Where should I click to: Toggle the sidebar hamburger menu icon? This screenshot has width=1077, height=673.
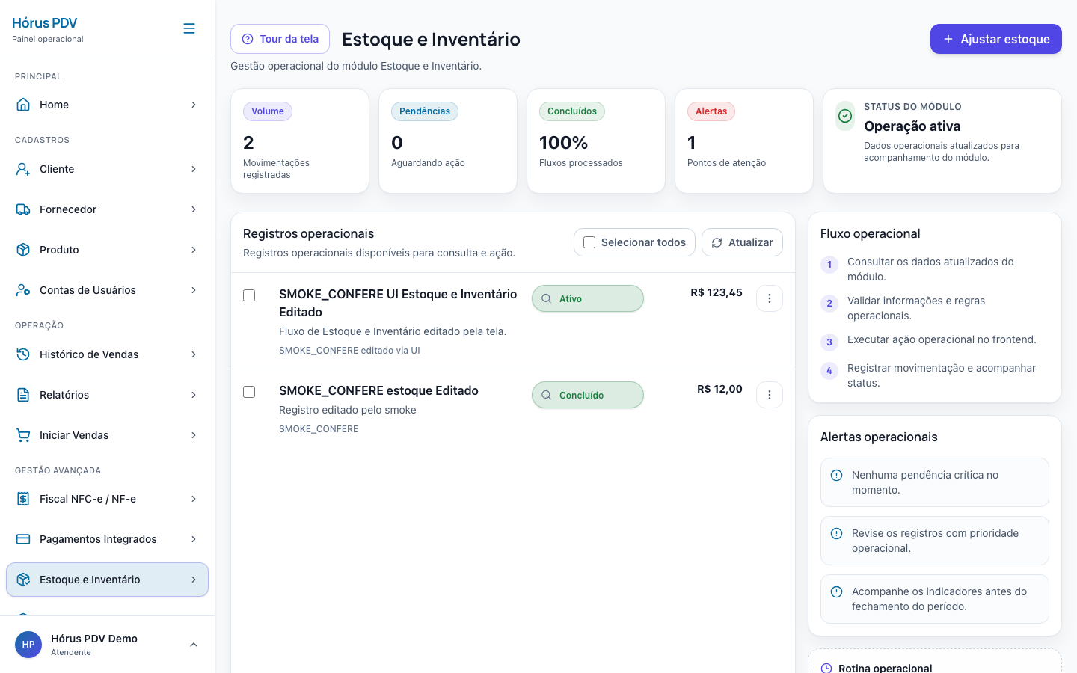tap(189, 28)
